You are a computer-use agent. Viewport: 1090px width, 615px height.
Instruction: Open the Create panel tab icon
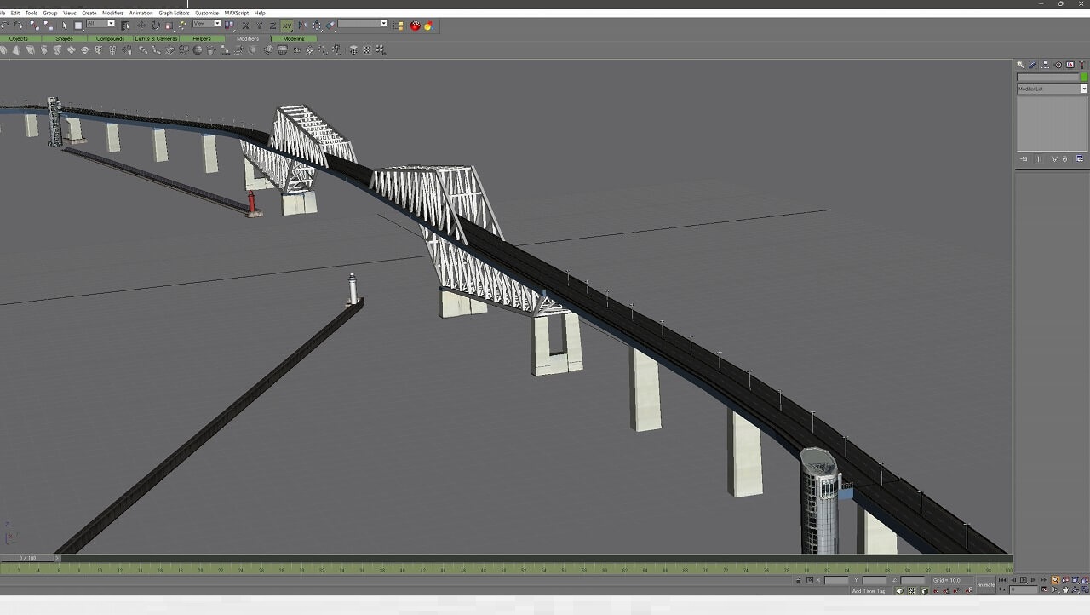[x=1021, y=65]
